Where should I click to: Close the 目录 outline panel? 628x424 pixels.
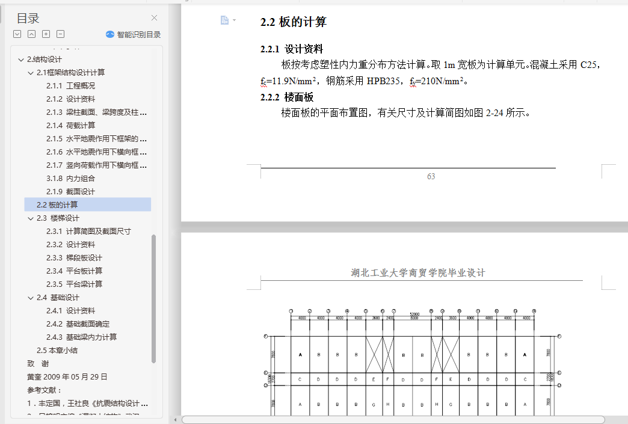(x=154, y=17)
